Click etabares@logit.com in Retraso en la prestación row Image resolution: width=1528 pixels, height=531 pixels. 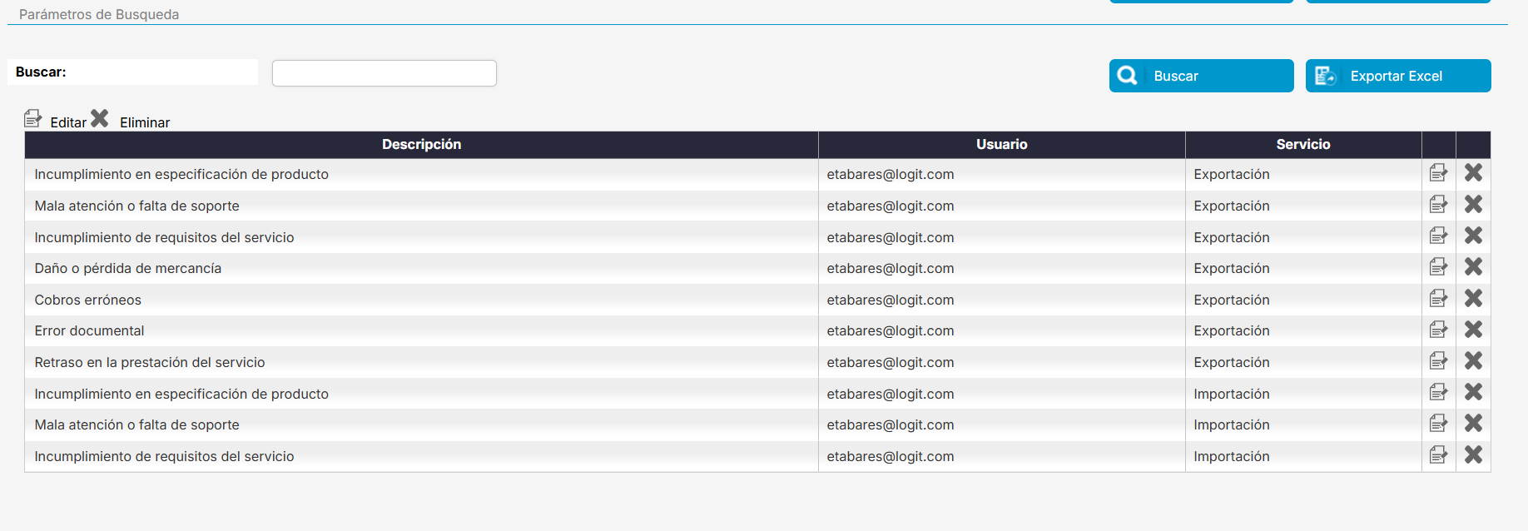coord(891,362)
